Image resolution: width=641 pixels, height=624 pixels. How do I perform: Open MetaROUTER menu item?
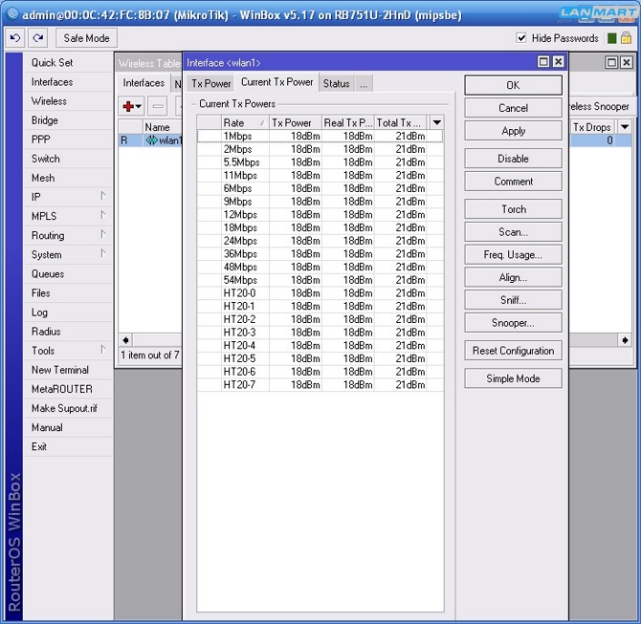[68, 389]
